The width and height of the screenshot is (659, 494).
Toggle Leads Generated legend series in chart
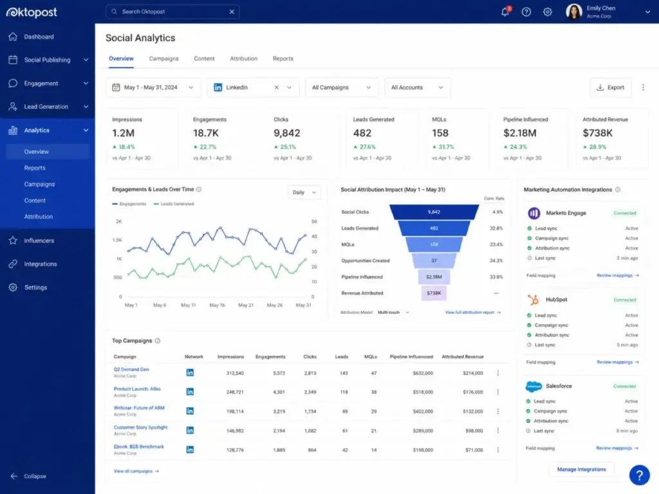point(174,204)
